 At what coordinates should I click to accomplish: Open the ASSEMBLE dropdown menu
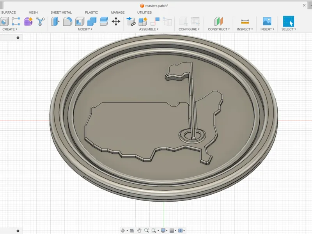[149, 29]
